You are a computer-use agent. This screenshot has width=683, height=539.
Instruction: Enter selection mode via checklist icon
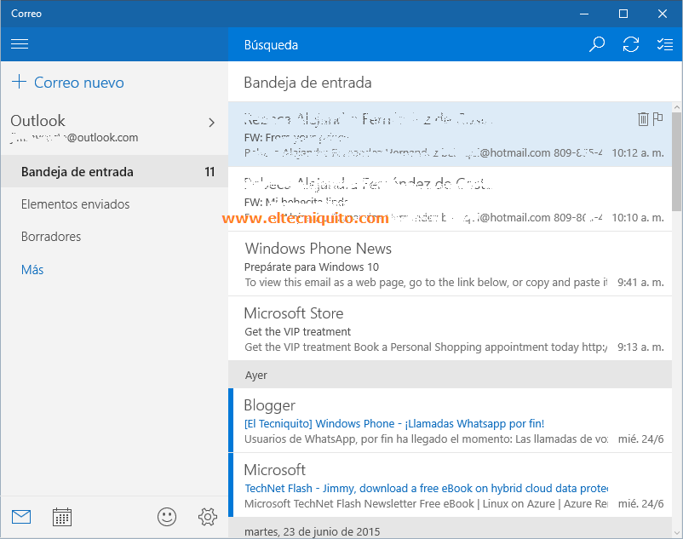click(x=665, y=44)
